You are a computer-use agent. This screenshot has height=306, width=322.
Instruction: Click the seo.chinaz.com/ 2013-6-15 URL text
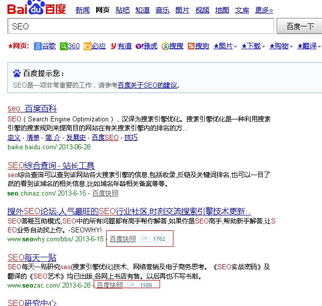tap(47, 193)
